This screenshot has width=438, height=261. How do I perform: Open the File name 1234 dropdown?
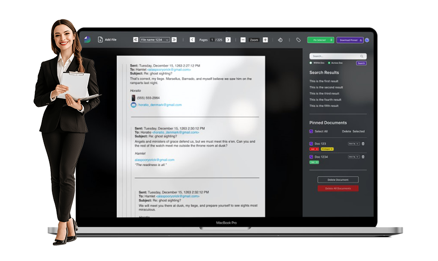tap(154, 40)
